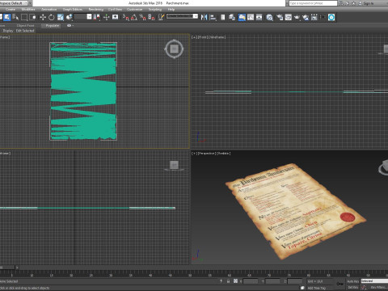The image size is (388, 291).
Task: Open reference coordinate system dropdown
Action: click(x=83, y=17)
